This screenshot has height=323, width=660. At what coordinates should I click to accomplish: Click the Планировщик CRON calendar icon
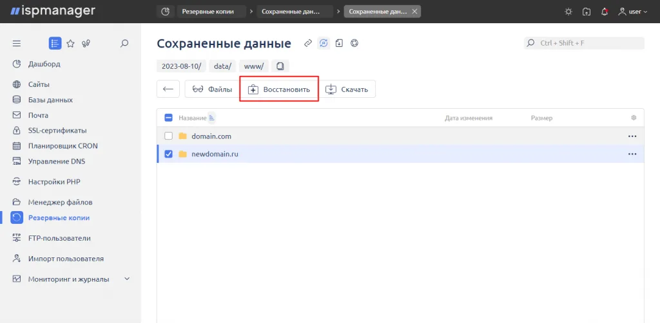click(17, 146)
